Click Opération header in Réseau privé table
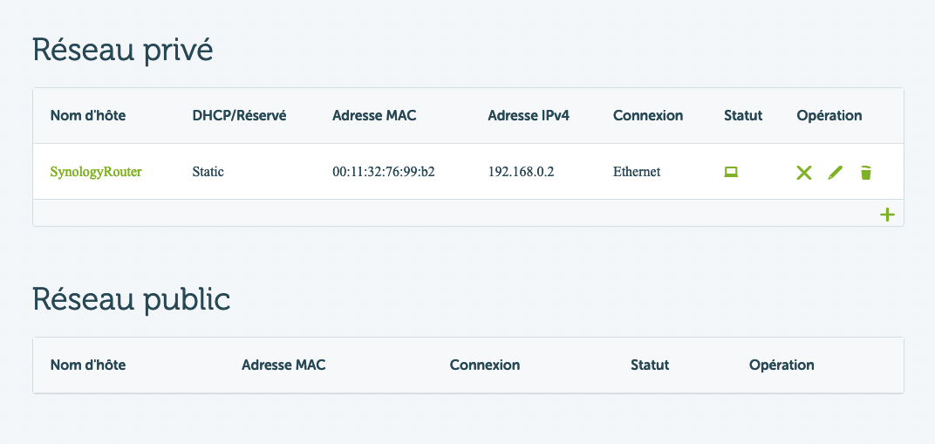Screen dimensions: 935x444 (x=829, y=116)
